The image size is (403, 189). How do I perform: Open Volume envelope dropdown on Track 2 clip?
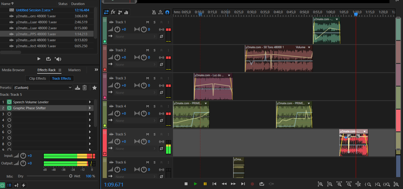click(309, 47)
